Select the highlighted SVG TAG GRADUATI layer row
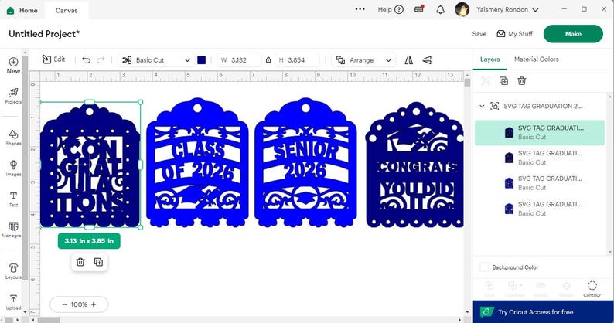Viewport: 614px width, 323px height. click(x=540, y=133)
